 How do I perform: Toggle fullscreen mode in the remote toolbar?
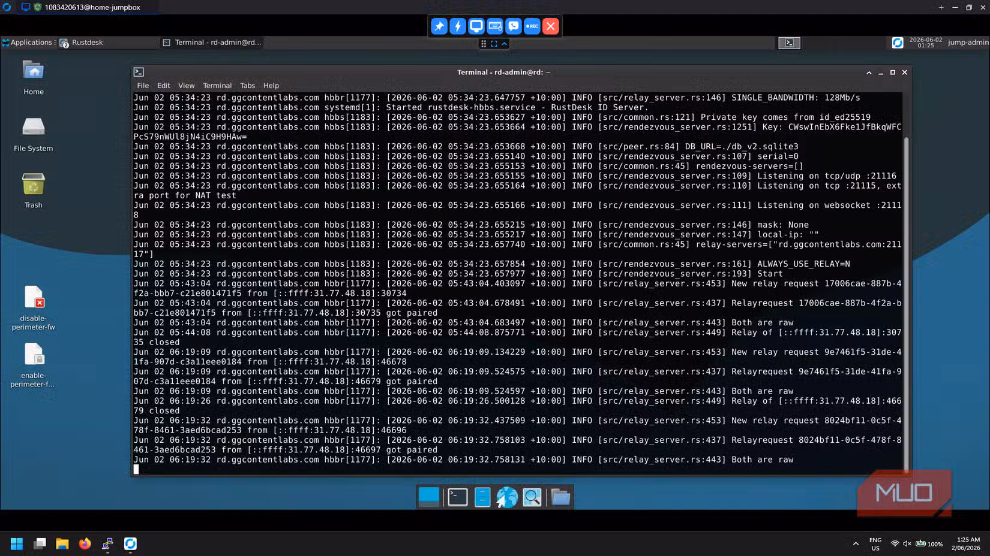(x=494, y=44)
